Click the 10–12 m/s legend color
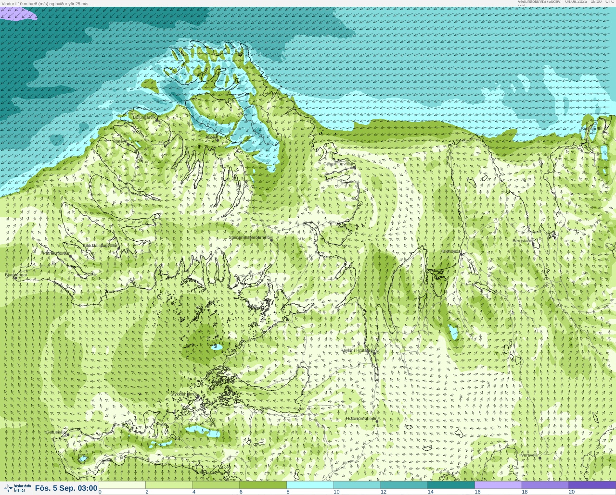Viewport: 616px width, 495px height. (357, 485)
